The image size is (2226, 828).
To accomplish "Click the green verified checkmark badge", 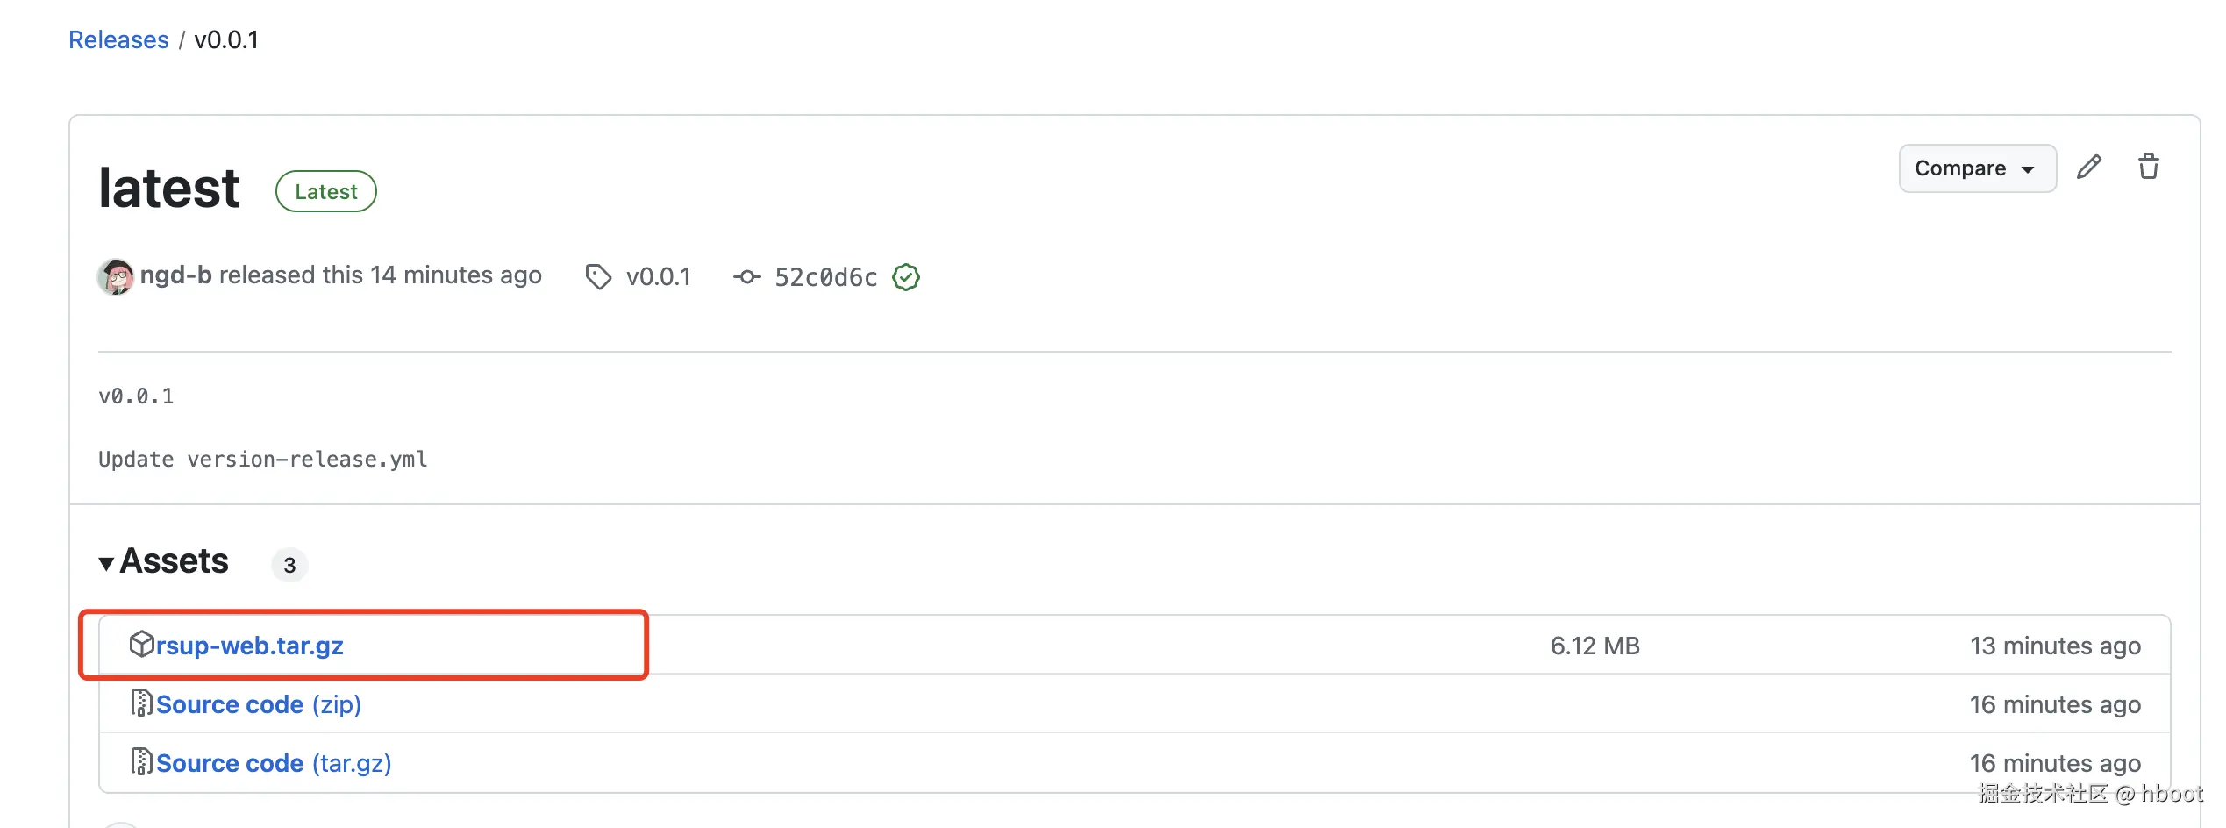I will coord(905,277).
